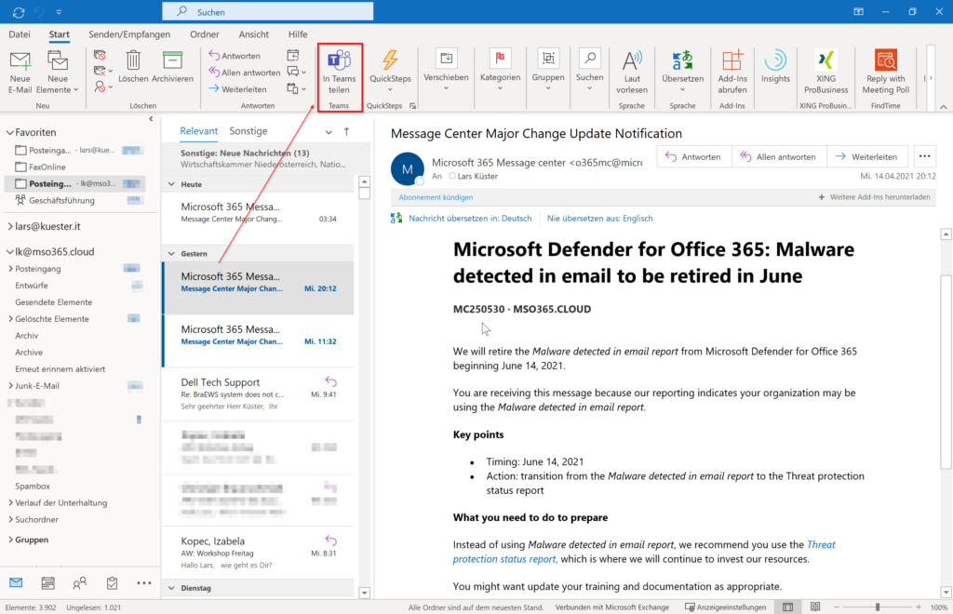Open the Ansicht ribbon tab
The height and width of the screenshot is (614, 953).
click(253, 34)
